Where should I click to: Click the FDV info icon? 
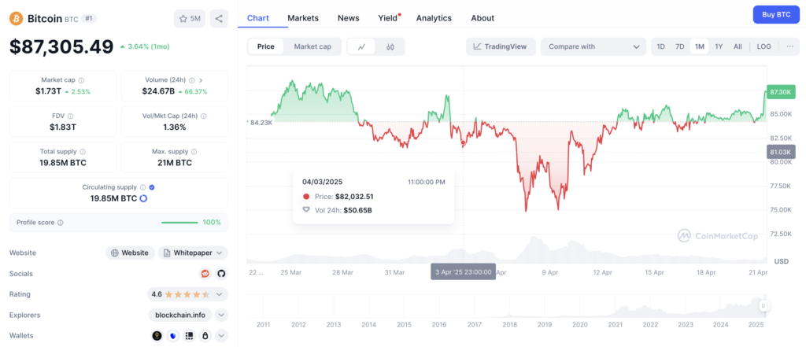click(70, 116)
